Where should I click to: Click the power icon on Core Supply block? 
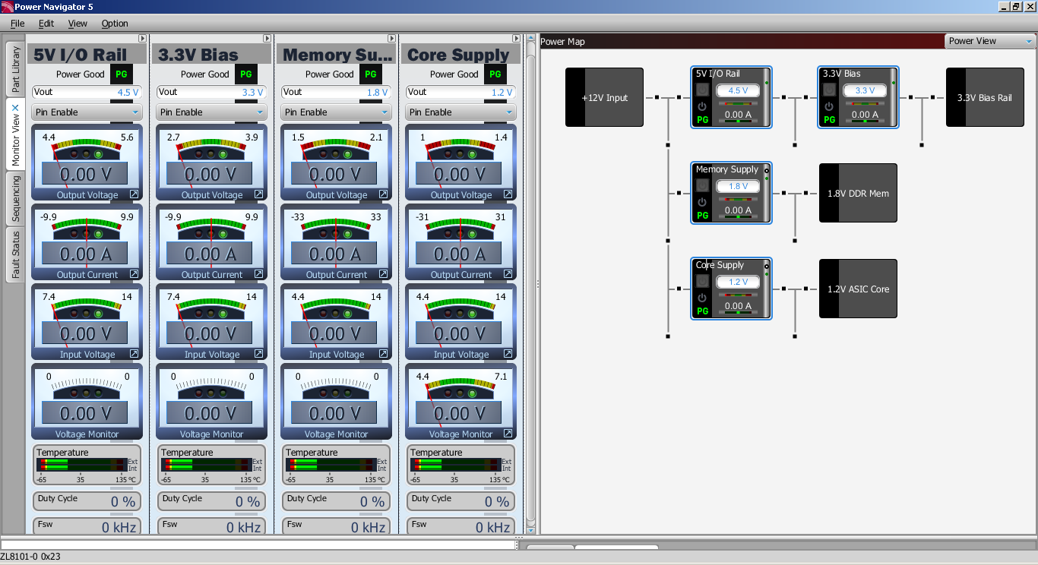(702, 298)
